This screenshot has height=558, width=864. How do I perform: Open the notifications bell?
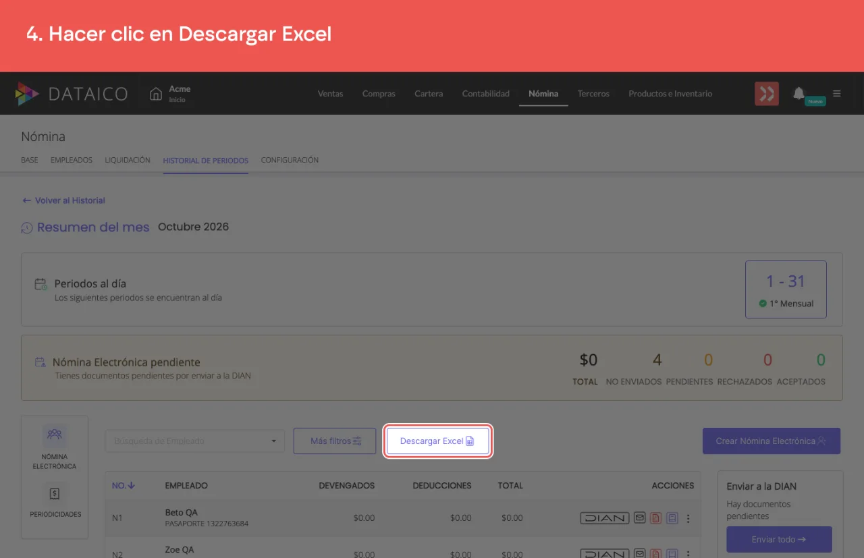(x=799, y=93)
